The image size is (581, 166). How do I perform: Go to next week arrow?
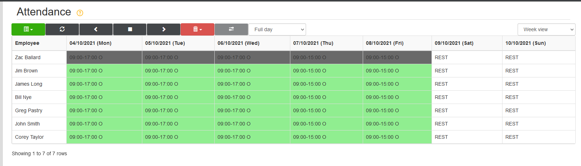[x=163, y=29]
